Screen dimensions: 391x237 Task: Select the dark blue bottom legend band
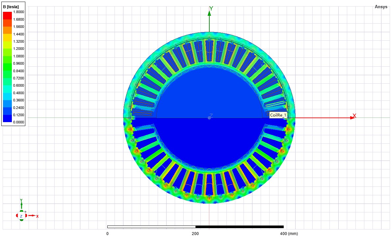(7, 118)
